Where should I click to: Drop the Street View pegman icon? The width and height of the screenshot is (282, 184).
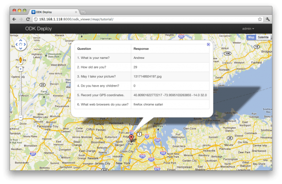(20, 60)
